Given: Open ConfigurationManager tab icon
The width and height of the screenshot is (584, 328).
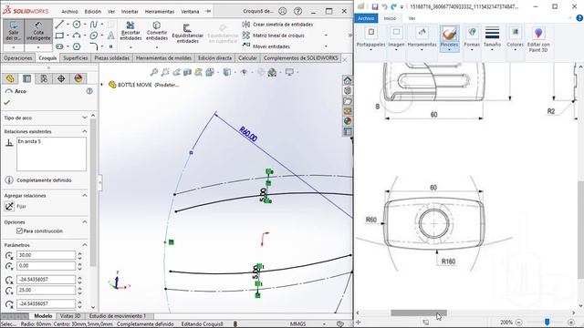Looking at the screenshot, I should pyautogui.click(x=44, y=78).
